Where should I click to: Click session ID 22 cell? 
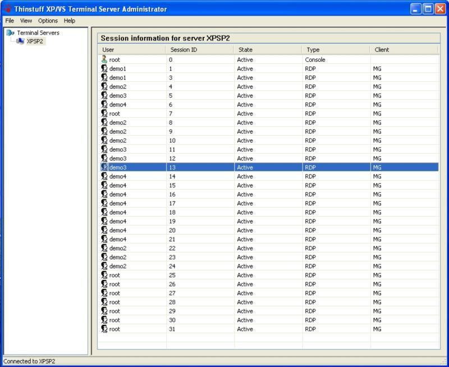pos(172,248)
